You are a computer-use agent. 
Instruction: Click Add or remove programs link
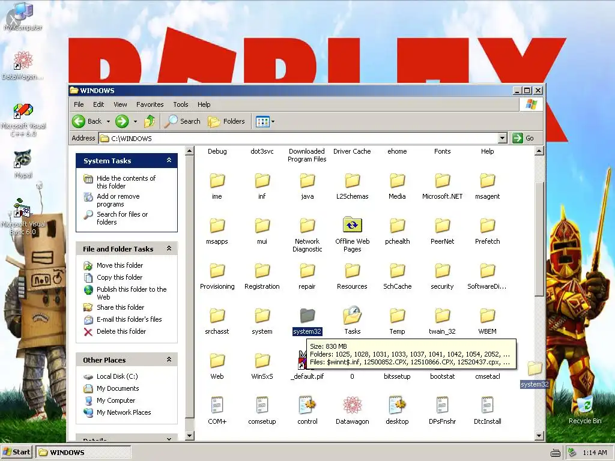point(118,200)
